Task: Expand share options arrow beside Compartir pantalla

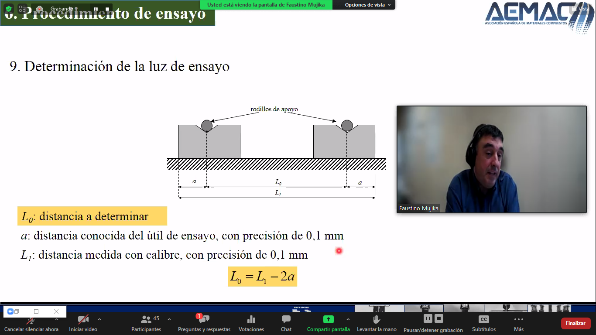Action: click(x=348, y=319)
